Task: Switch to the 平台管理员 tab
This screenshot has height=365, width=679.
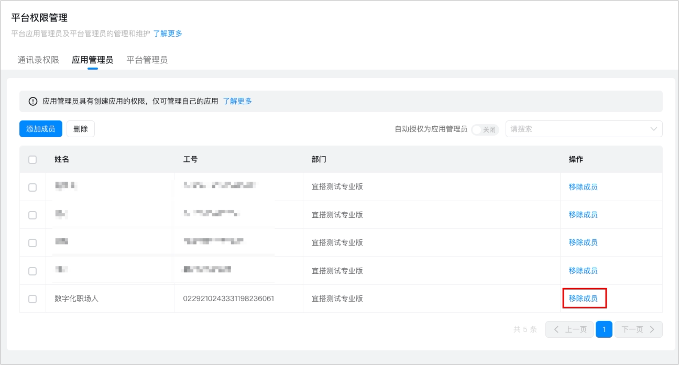Action: [x=147, y=60]
